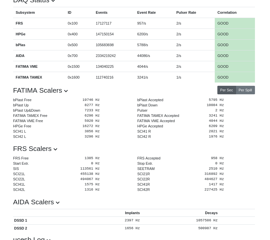Screen dimensions: 270x240
Task: Click the bPlast Free scaler label
Action: click(22, 100)
